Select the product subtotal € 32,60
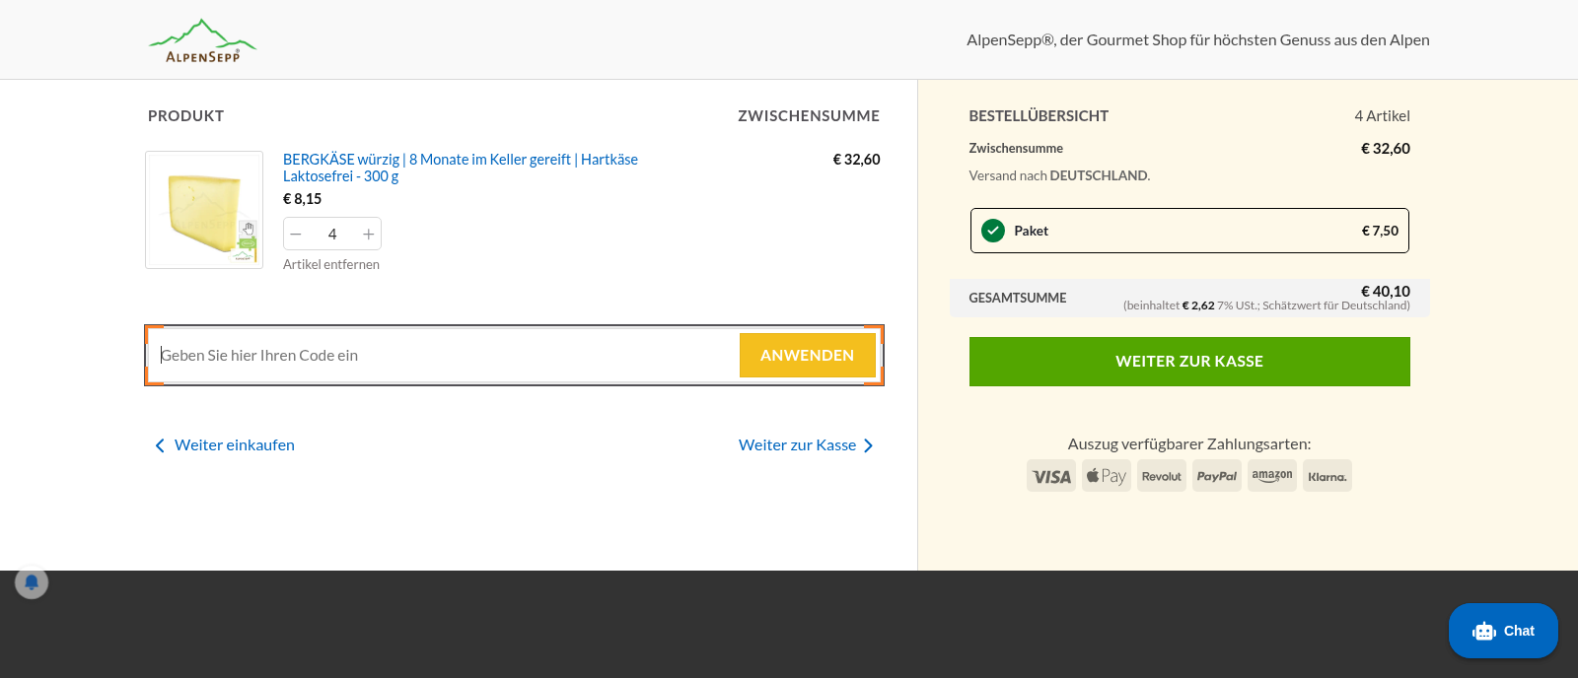1578x678 pixels. (x=856, y=160)
